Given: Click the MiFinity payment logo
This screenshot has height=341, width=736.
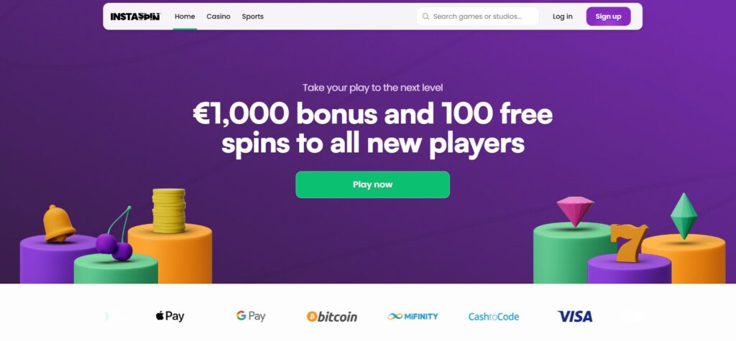Looking at the screenshot, I should [x=413, y=316].
